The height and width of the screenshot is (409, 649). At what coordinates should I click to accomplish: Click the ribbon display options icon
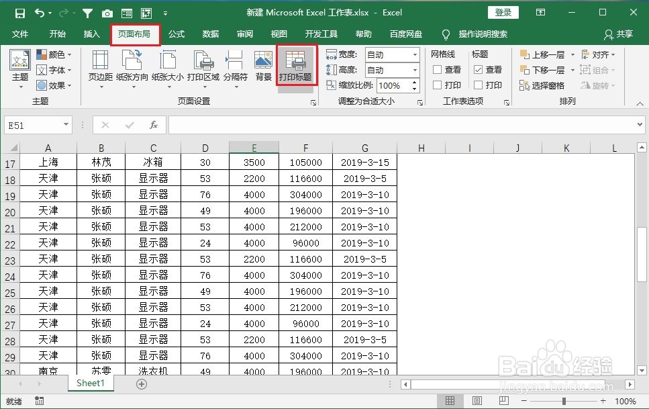coord(540,13)
